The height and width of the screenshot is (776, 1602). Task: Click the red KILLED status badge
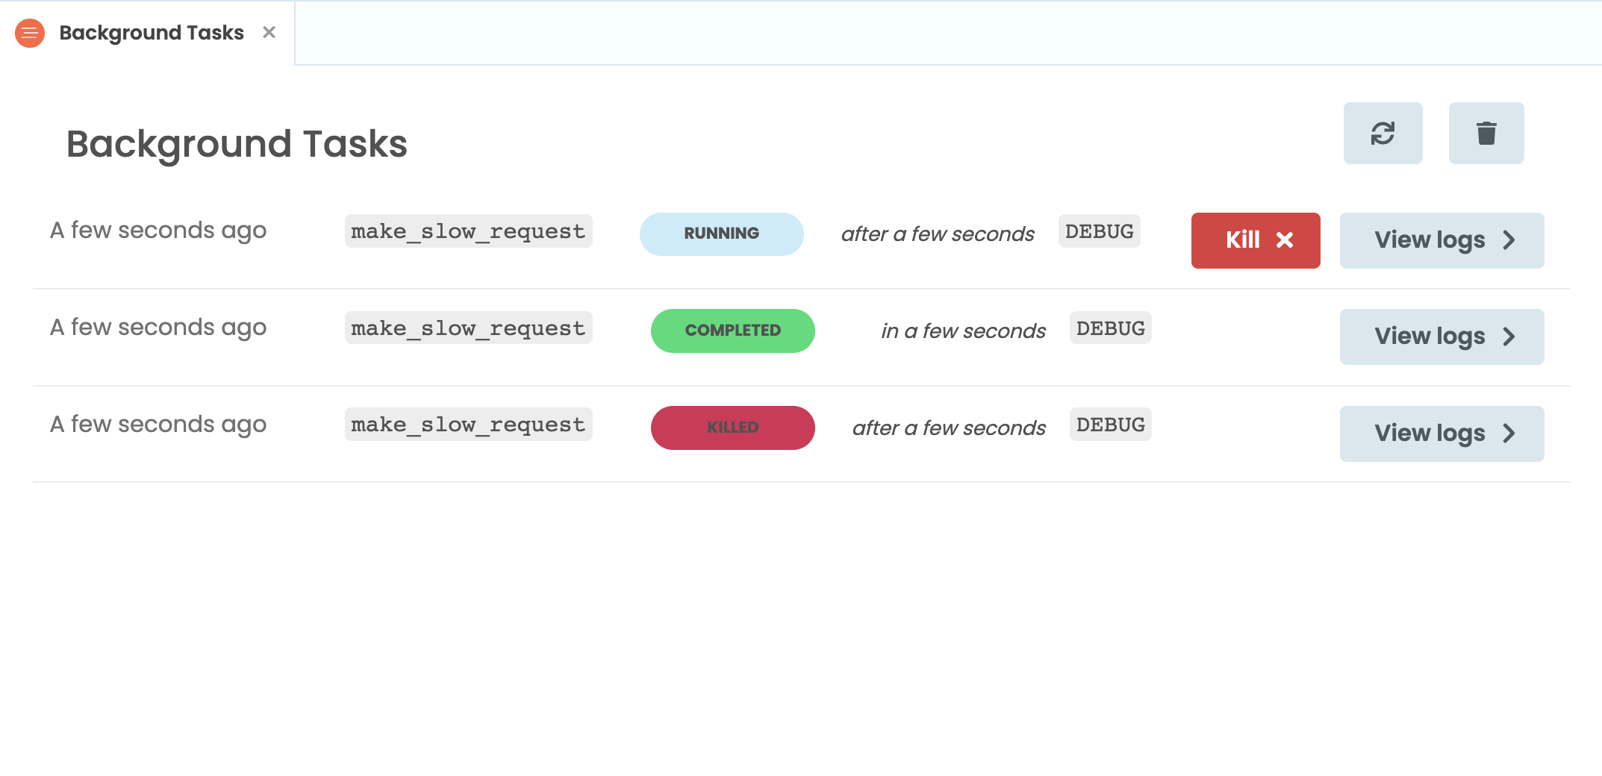pyautogui.click(x=732, y=428)
